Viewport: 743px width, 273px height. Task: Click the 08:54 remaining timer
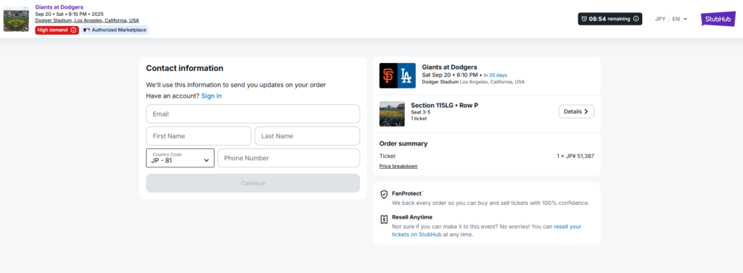[609, 19]
